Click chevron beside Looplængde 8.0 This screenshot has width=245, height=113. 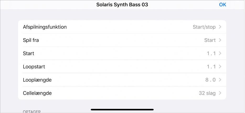tap(220, 80)
